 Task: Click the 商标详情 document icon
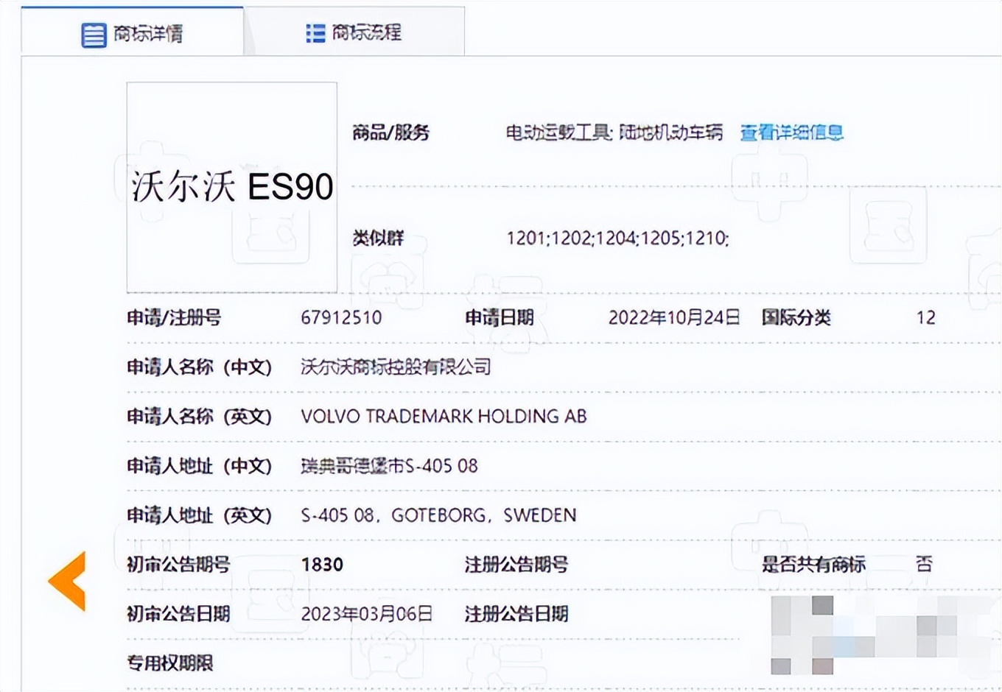tap(94, 35)
